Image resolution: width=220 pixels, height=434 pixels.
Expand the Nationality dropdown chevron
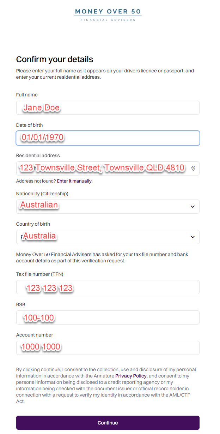pyautogui.click(x=192, y=207)
